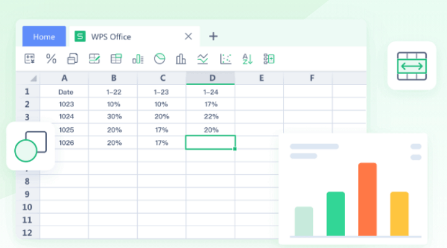This screenshot has width=447, height=248.
Task: Select row 10 header
Action: pyautogui.click(x=27, y=207)
